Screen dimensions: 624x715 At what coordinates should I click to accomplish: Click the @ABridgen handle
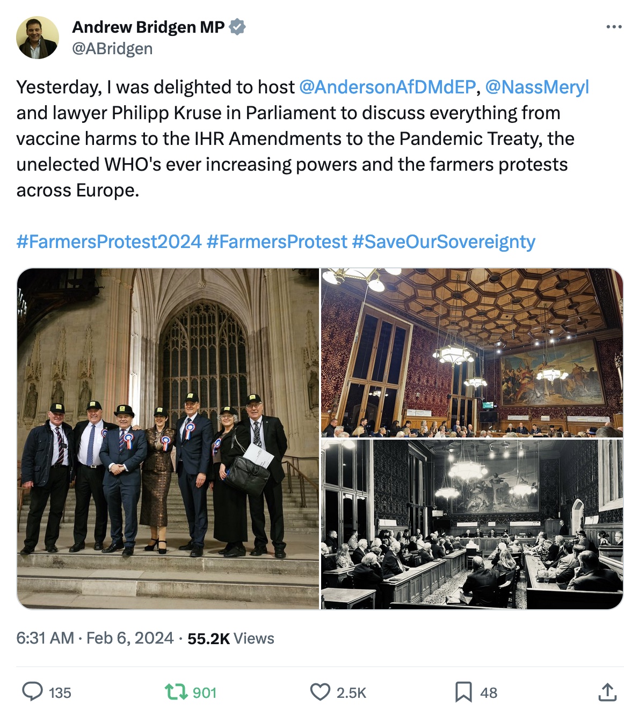coord(112,49)
